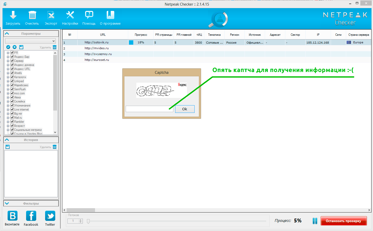Toggle the Majesticseo checkbox
Image resolution: width=373 pixels, height=231 pixels.
click(12, 85)
